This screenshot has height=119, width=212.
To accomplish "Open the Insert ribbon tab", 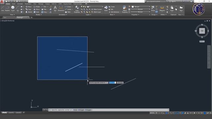I will [x=14, y=4].
